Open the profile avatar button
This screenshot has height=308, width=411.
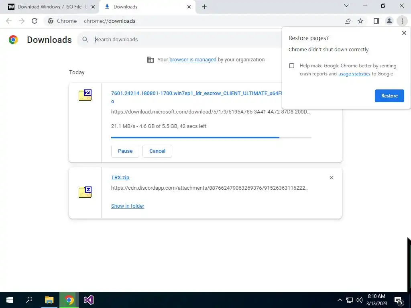(389, 21)
